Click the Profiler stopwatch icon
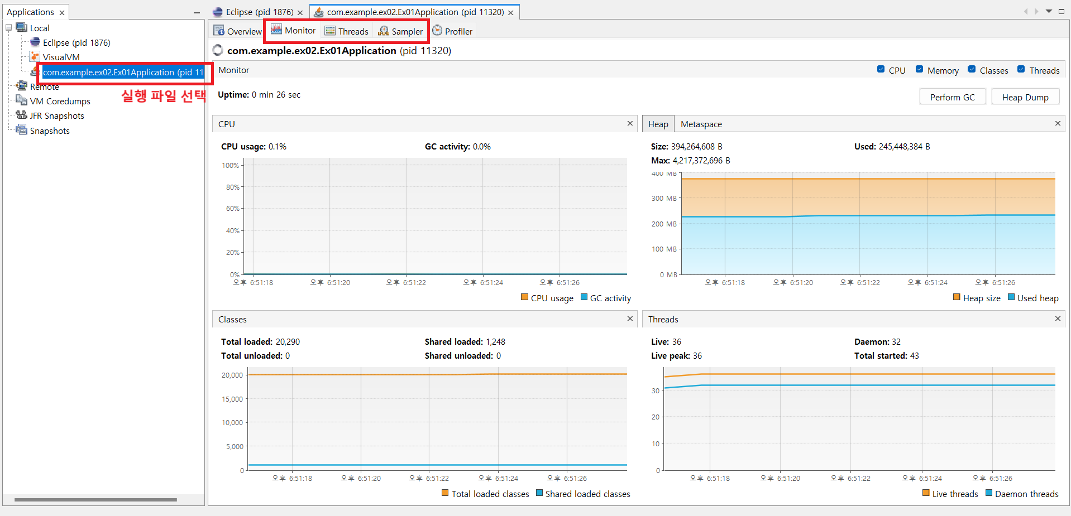 437,31
